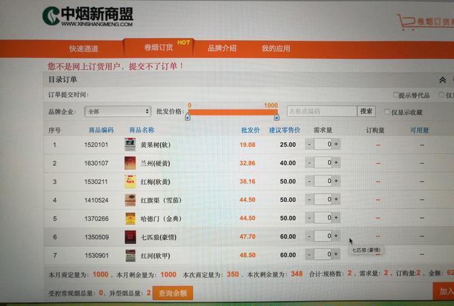Screen dimensions: 454x306
Task: Decrease 需求量 for 红梅(软黄) with minus
Action: pos(309,181)
